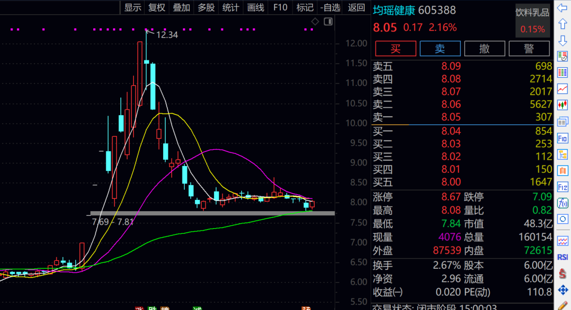Open the yellow hierarchy tree icon
Image resolution: width=571 pixels, height=310 pixels.
(x=563, y=155)
